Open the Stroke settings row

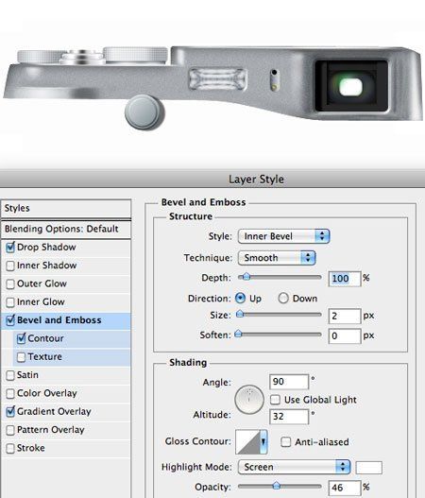point(66,449)
